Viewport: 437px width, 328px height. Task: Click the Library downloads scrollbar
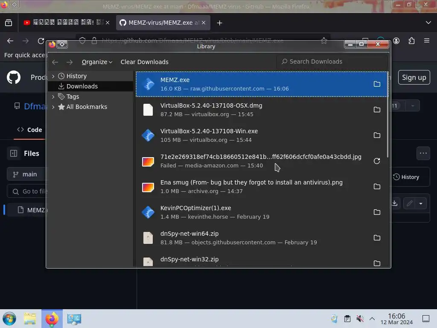pos(387,114)
